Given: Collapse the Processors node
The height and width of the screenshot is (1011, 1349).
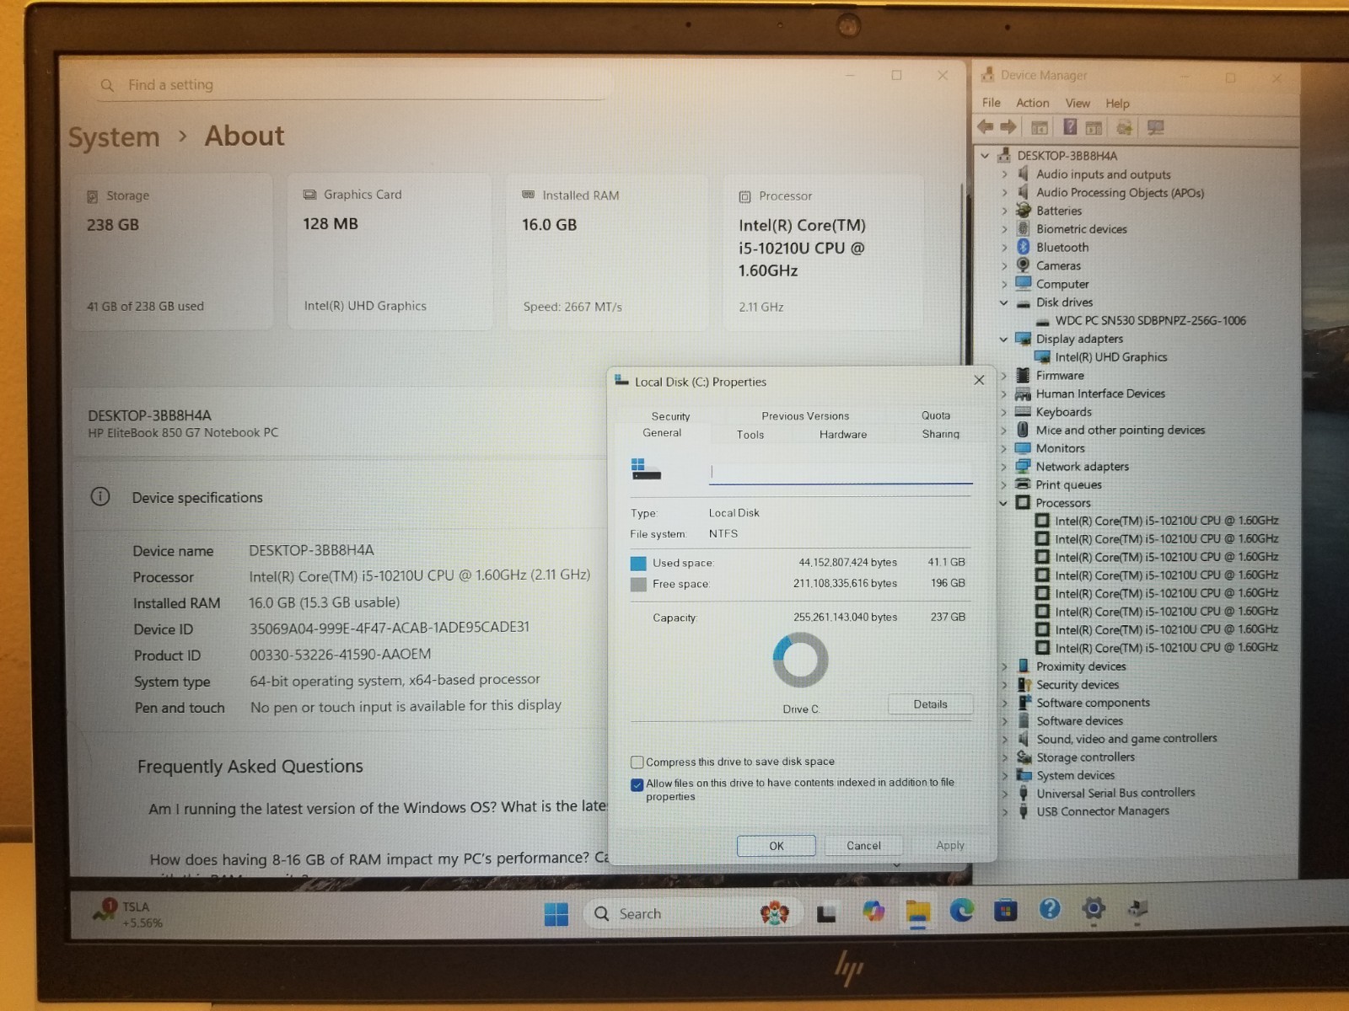Looking at the screenshot, I should tap(1004, 503).
